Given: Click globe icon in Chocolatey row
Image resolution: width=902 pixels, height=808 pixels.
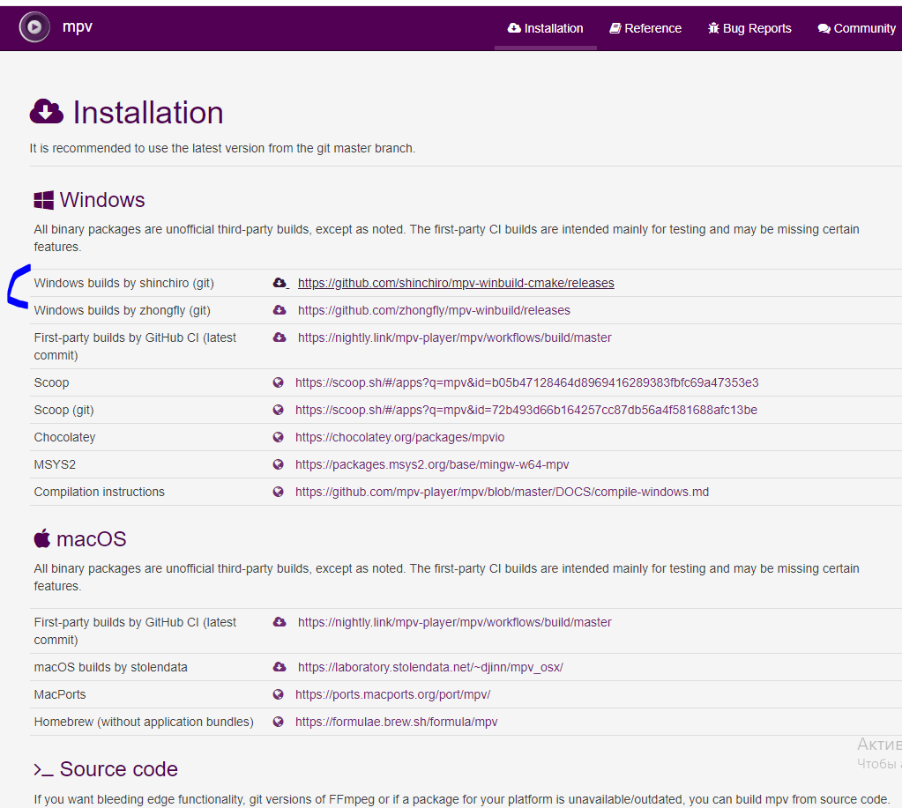Looking at the screenshot, I should pos(279,437).
